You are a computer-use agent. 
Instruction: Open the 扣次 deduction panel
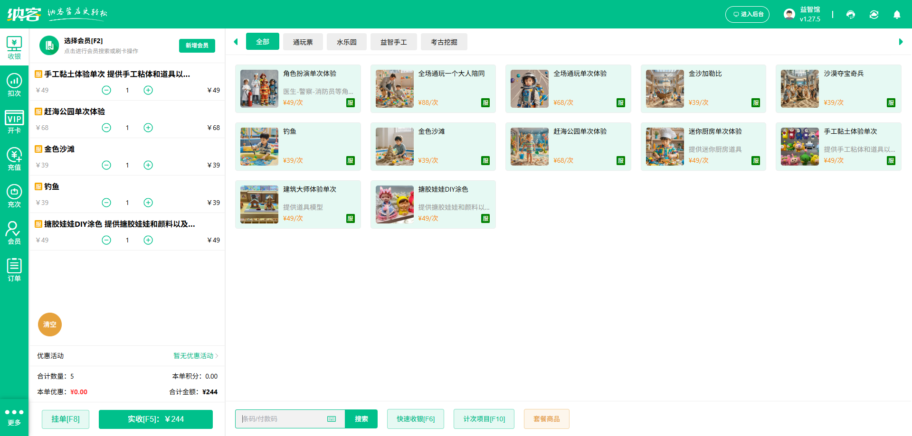click(x=14, y=83)
